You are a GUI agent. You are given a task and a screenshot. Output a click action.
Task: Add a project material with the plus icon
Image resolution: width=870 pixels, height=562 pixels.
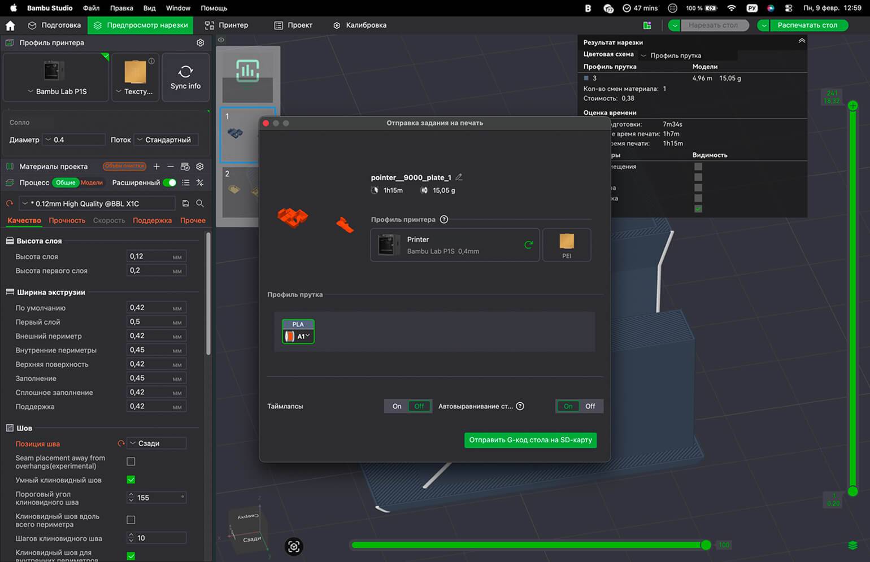(156, 167)
